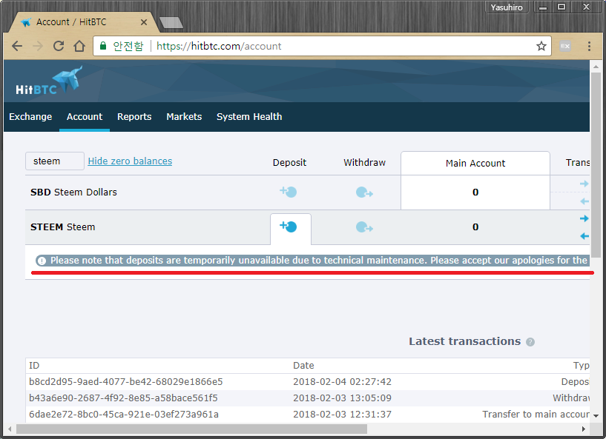Viewport: 606px width, 439px height.
Task: Open a new browser tab
Action: click(x=171, y=22)
